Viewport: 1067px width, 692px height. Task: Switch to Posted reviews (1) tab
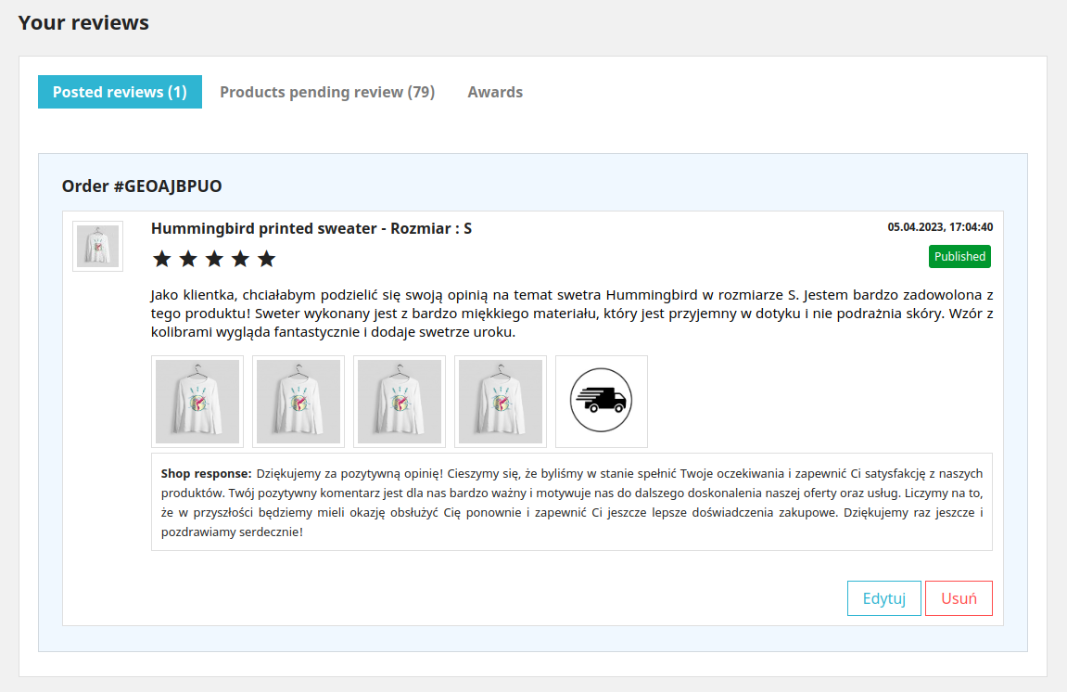[x=120, y=92]
